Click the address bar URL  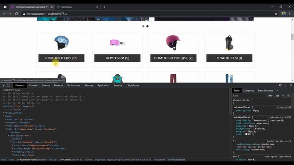[x=57, y=14]
